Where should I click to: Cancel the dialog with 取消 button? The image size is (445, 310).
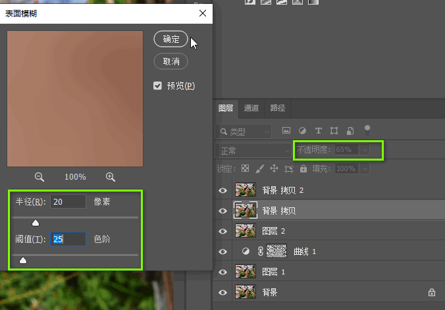coord(171,61)
